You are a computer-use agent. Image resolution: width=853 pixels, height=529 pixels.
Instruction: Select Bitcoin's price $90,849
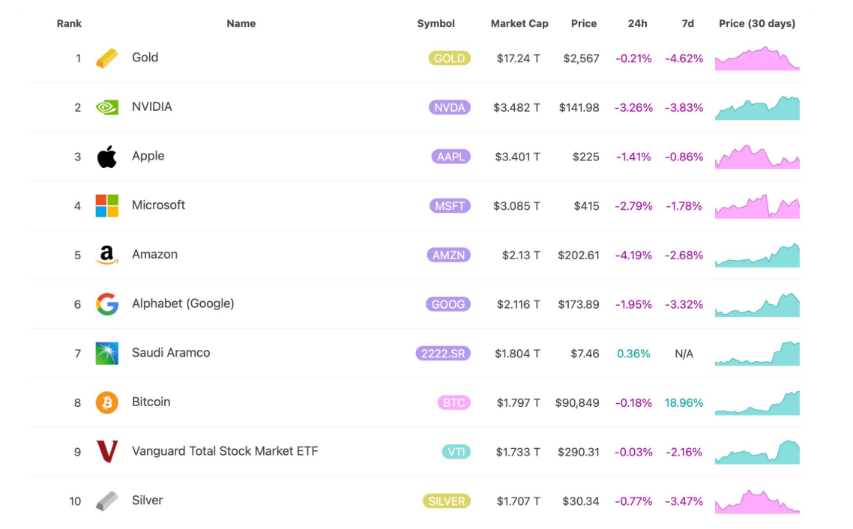pos(577,403)
